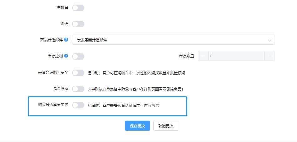Click the plus icon of 库存数量
The width and height of the screenshot is (297, 142).
(x=270, y=56)
